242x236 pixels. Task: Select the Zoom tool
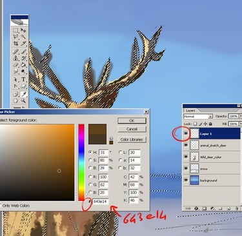pyautogui.click(x=23, y=101)
